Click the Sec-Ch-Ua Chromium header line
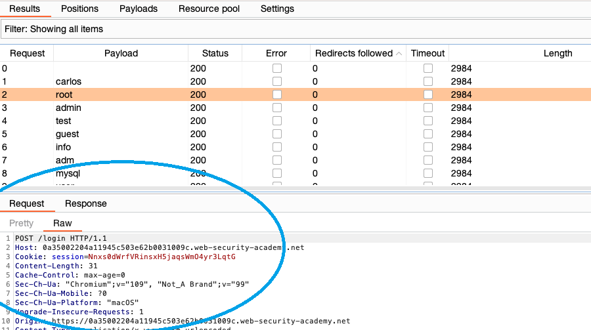 pyautogui.click(x=132, y=284)
